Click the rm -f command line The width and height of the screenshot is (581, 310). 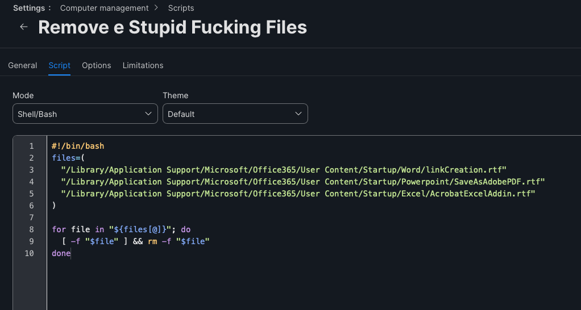coord(135,241)
